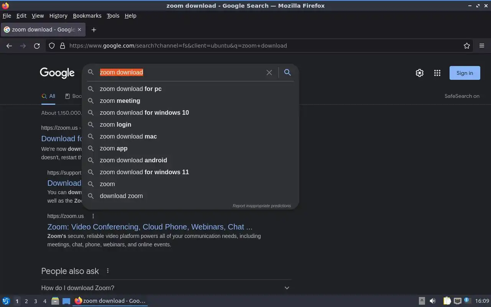Screen dimensions: 491x307
Task: Open the History menu
Action: (58, 16)
